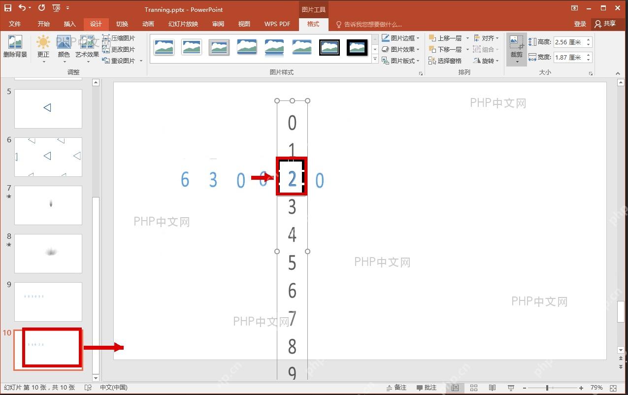628x395 pixels.
Task: Click Start From Beginning slideshow quick icon
Action: tap(56, 8)
